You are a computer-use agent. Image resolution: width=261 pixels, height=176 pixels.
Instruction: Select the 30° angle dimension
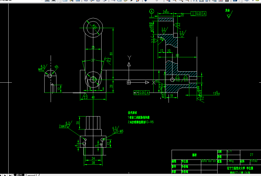(93, 60)
